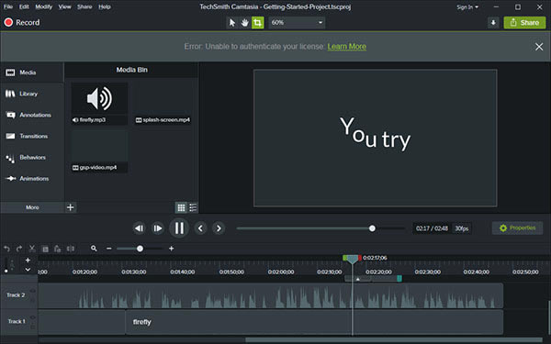Switch media bin to thumbnail grid view
Image resolution: width=551 pixels, height=344 pixels.
click(x=181, y=207)
